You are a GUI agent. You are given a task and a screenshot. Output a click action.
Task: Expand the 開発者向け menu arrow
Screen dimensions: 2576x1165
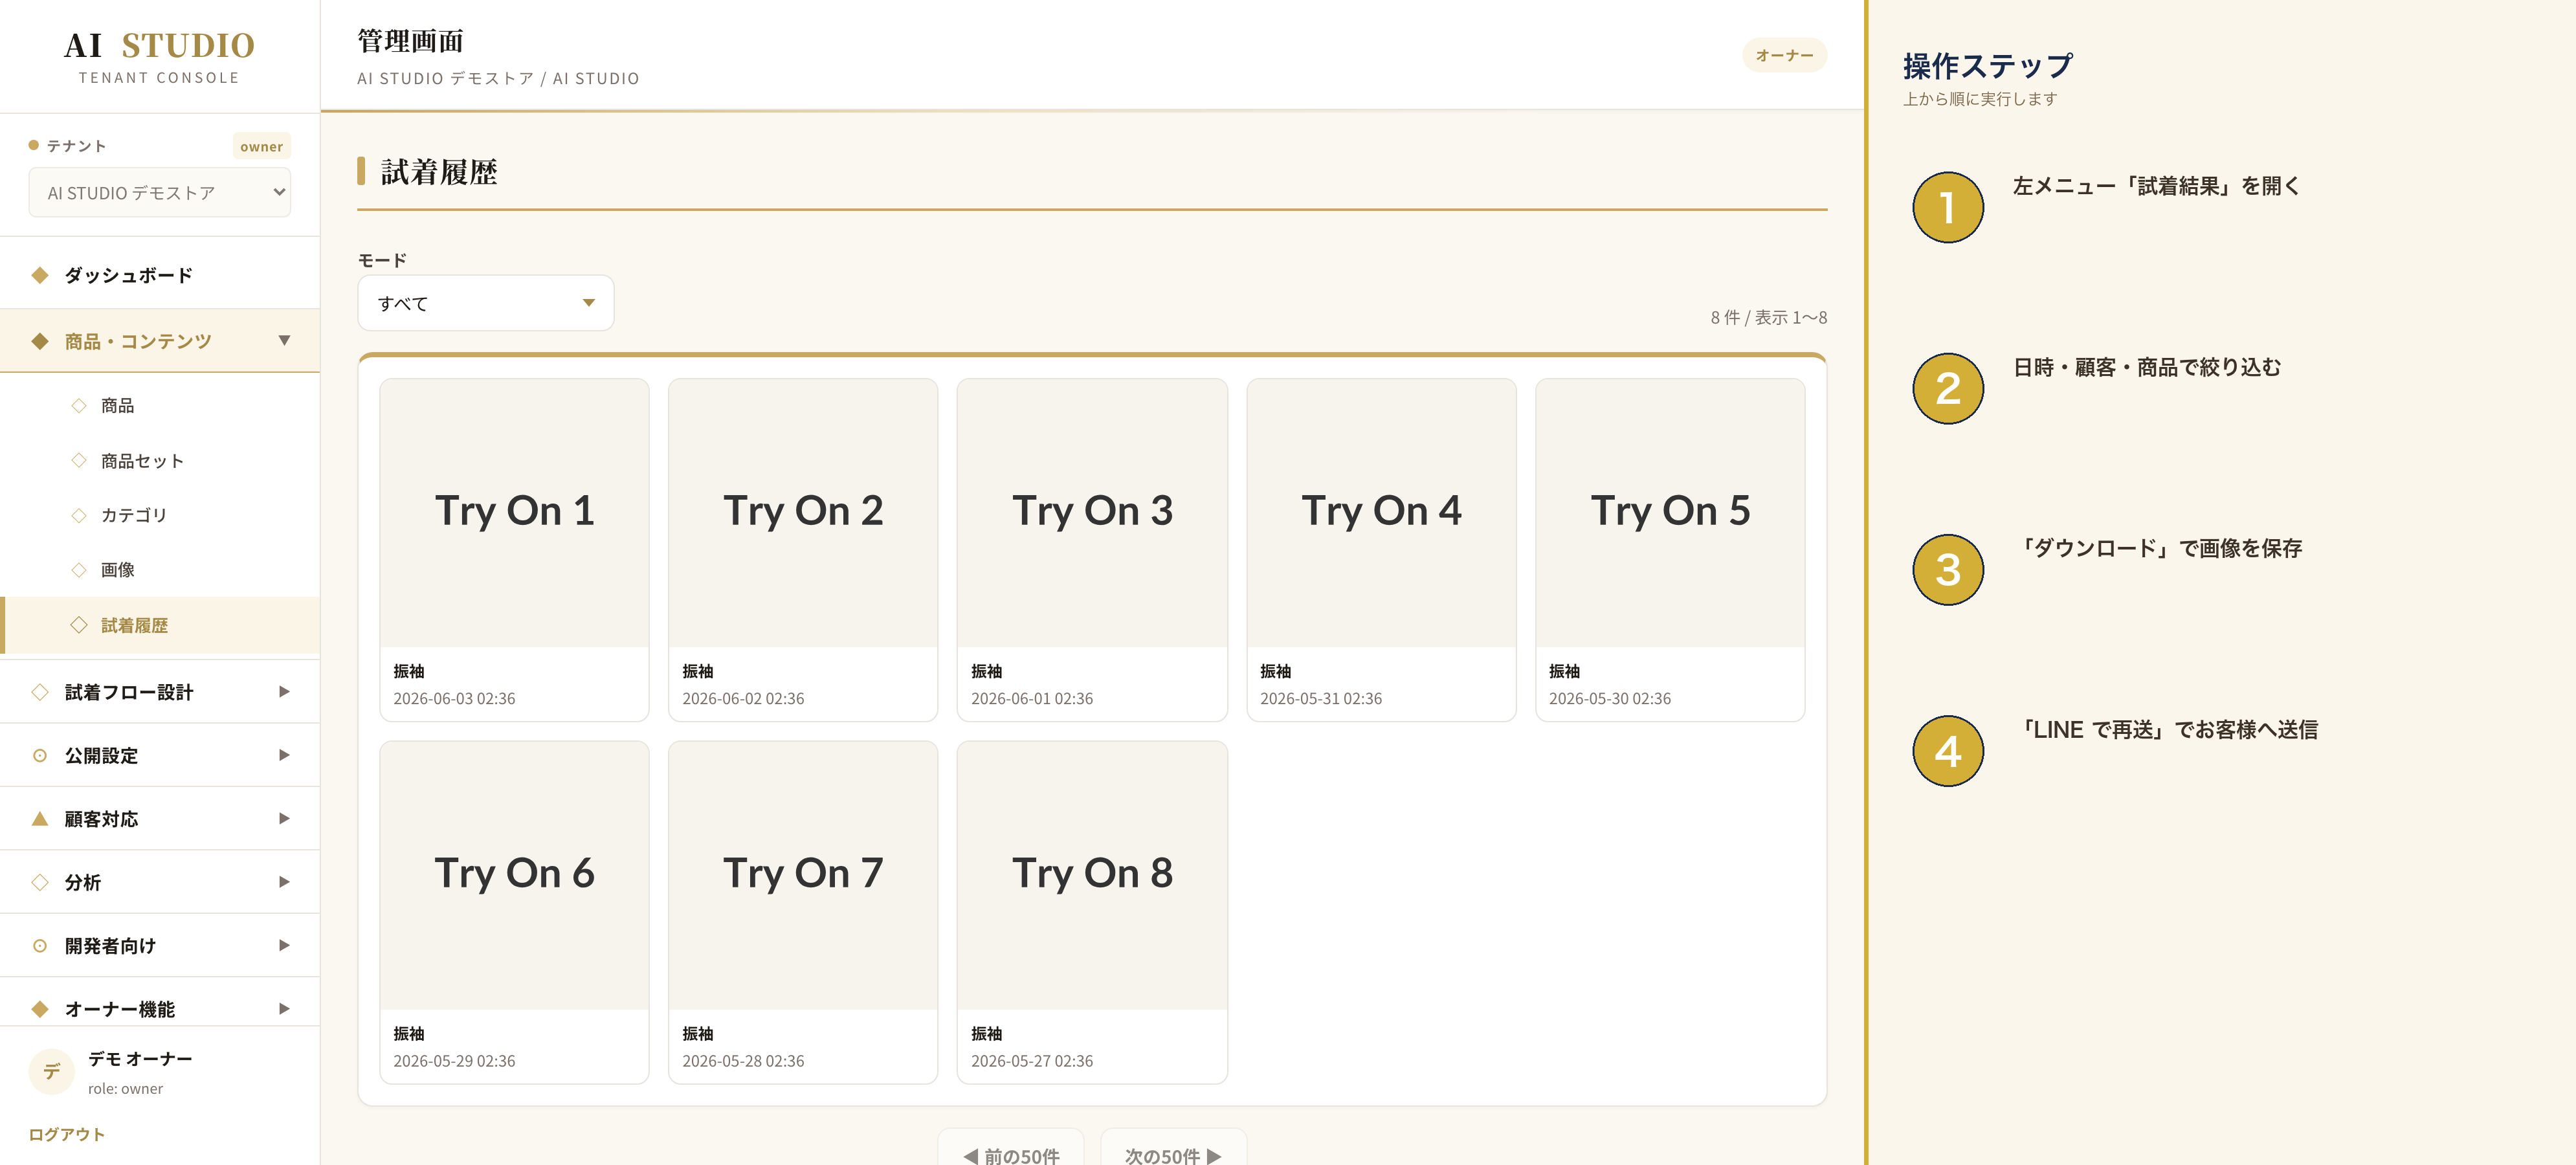click(x=284, y=945)
